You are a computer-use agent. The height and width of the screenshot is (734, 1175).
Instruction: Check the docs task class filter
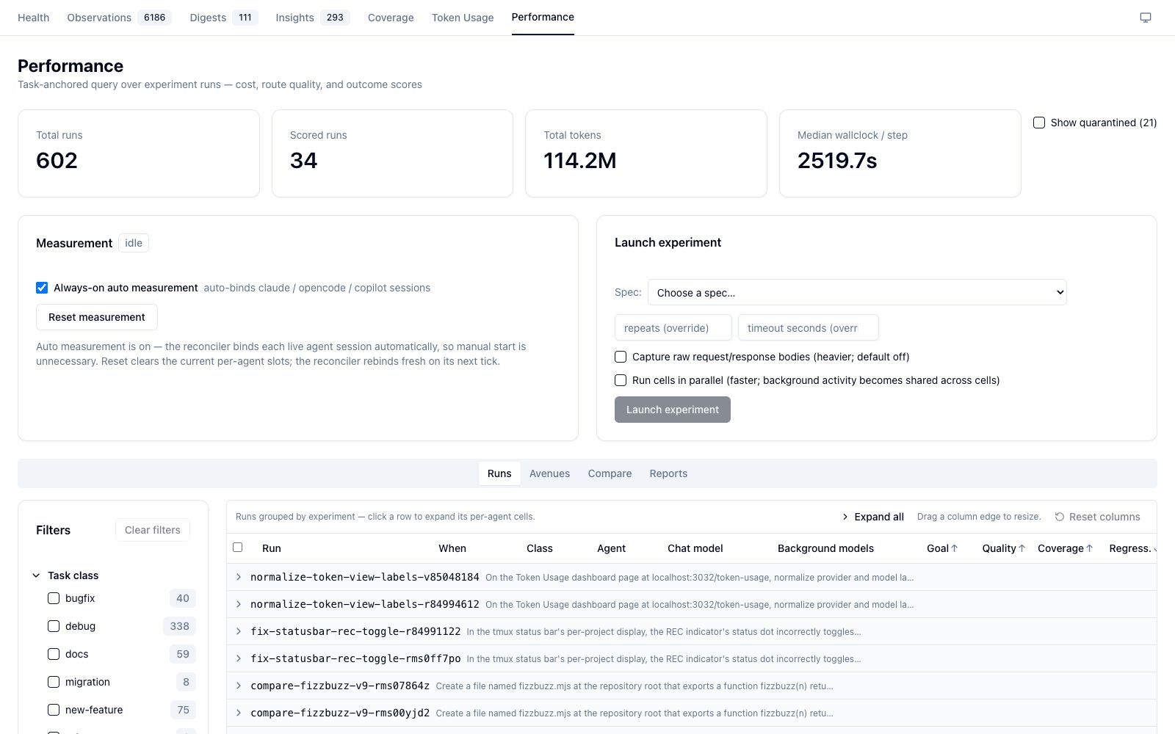(x=54, y=654)
